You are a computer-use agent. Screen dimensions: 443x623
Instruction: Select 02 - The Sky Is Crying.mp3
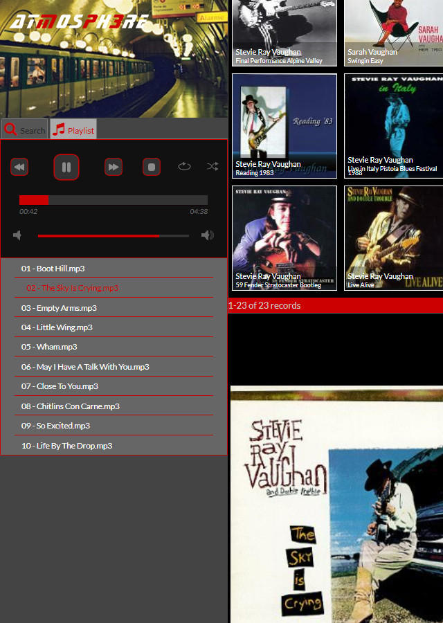114,288
